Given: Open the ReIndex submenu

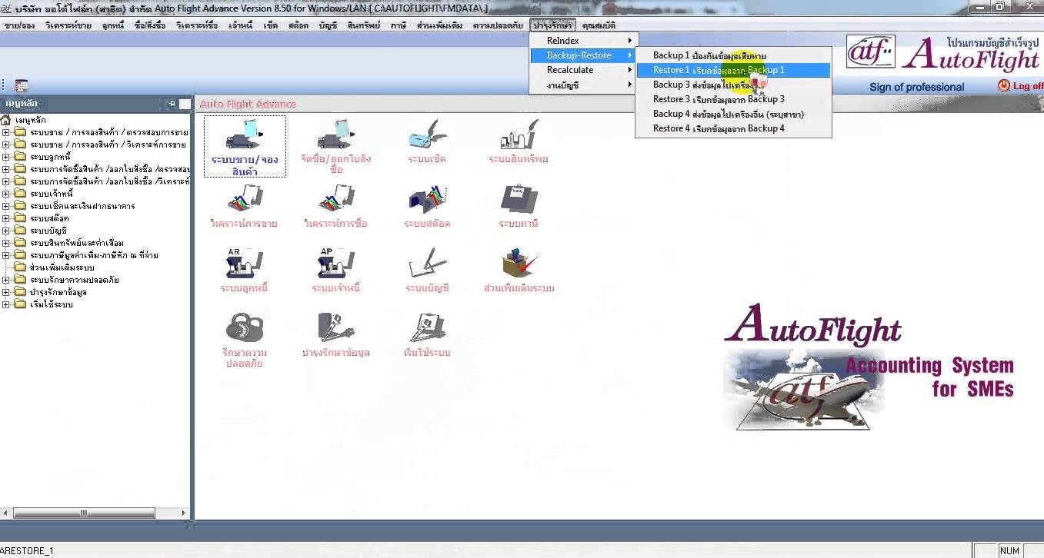Looking at the screenshot, I should click(583, 40).
